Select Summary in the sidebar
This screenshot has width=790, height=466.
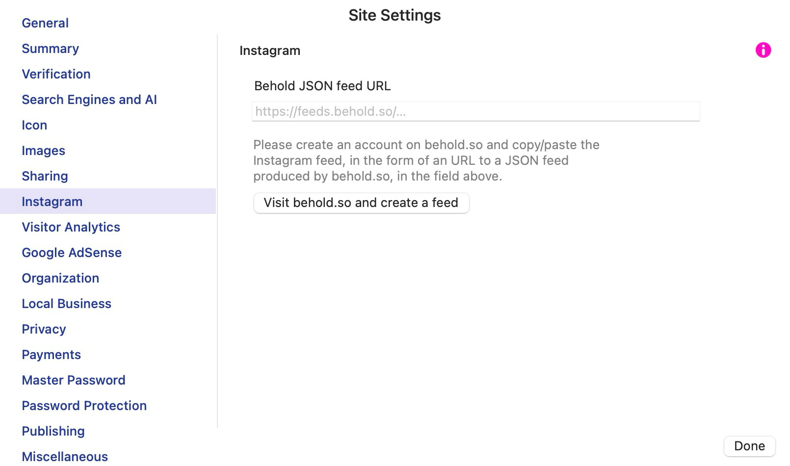coord(50,49)
